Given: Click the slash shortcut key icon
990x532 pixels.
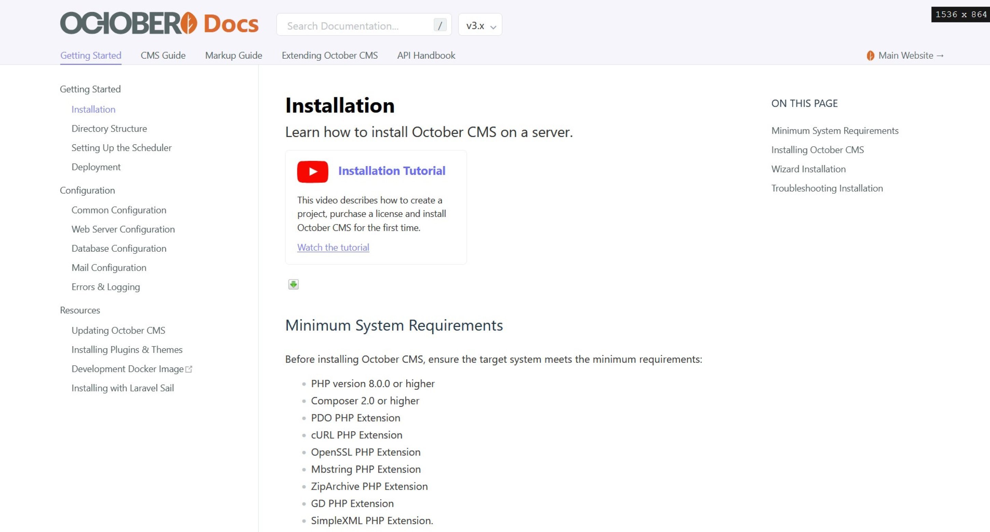Looking at the screenshot, I should tap(440, 25).
